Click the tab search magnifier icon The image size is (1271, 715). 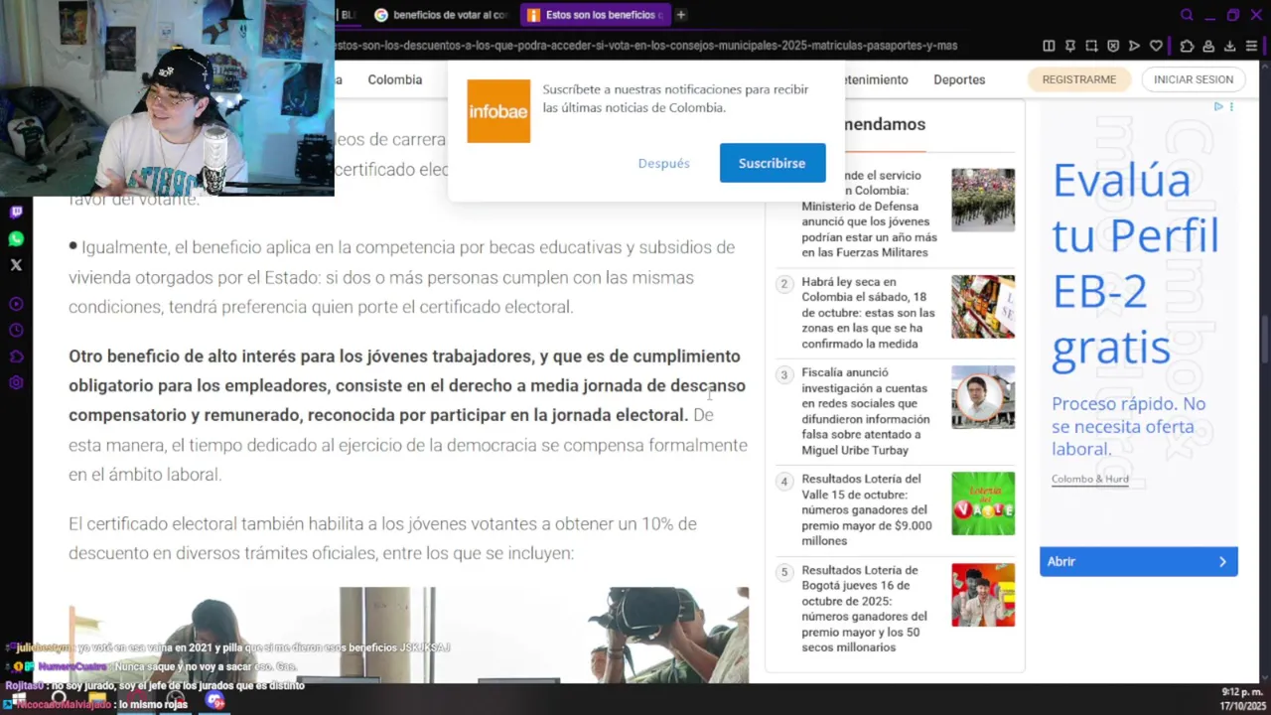tap(1187, 15)
